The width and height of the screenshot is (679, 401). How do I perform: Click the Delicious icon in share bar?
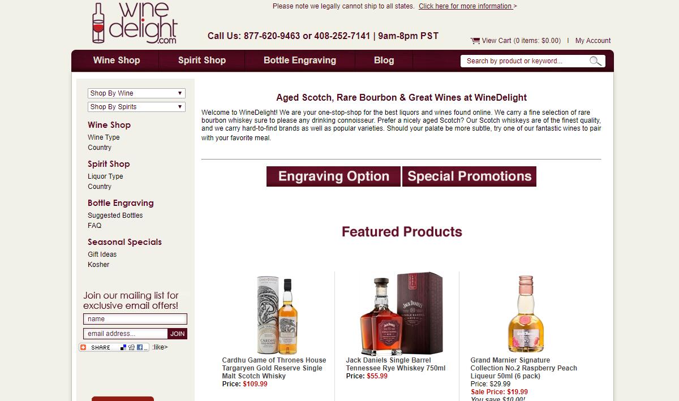pos(123,347)
